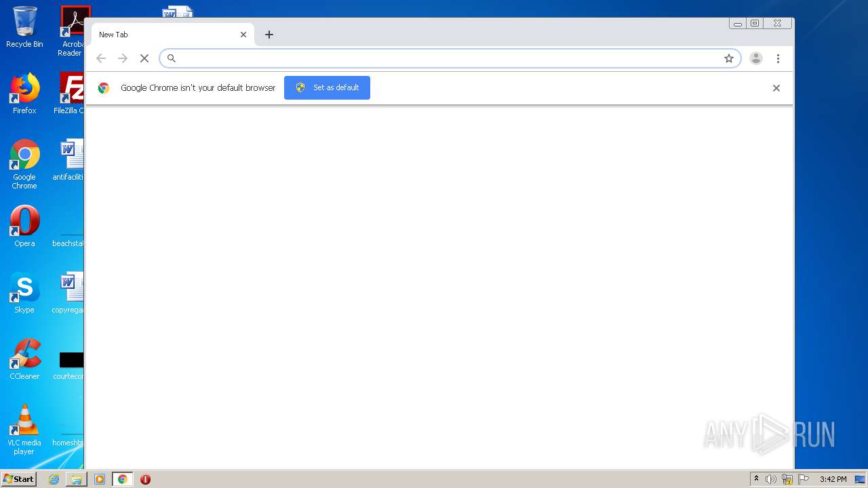Click the Chrome back arrow button
Screen dimensions: 868x488
click(x=101, y=58)
